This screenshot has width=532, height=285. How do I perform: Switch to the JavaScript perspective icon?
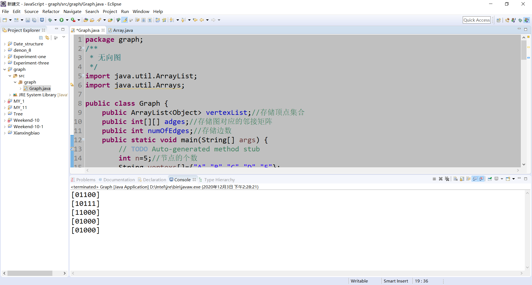pyautogui.click(x=526, y=20)
